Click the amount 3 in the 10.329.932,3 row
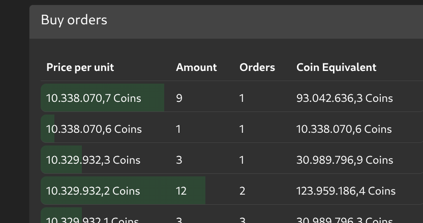 179,160
